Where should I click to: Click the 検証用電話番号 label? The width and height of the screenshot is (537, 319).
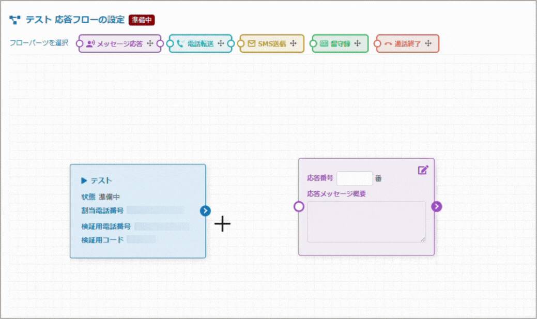click(x=106, y=226)
